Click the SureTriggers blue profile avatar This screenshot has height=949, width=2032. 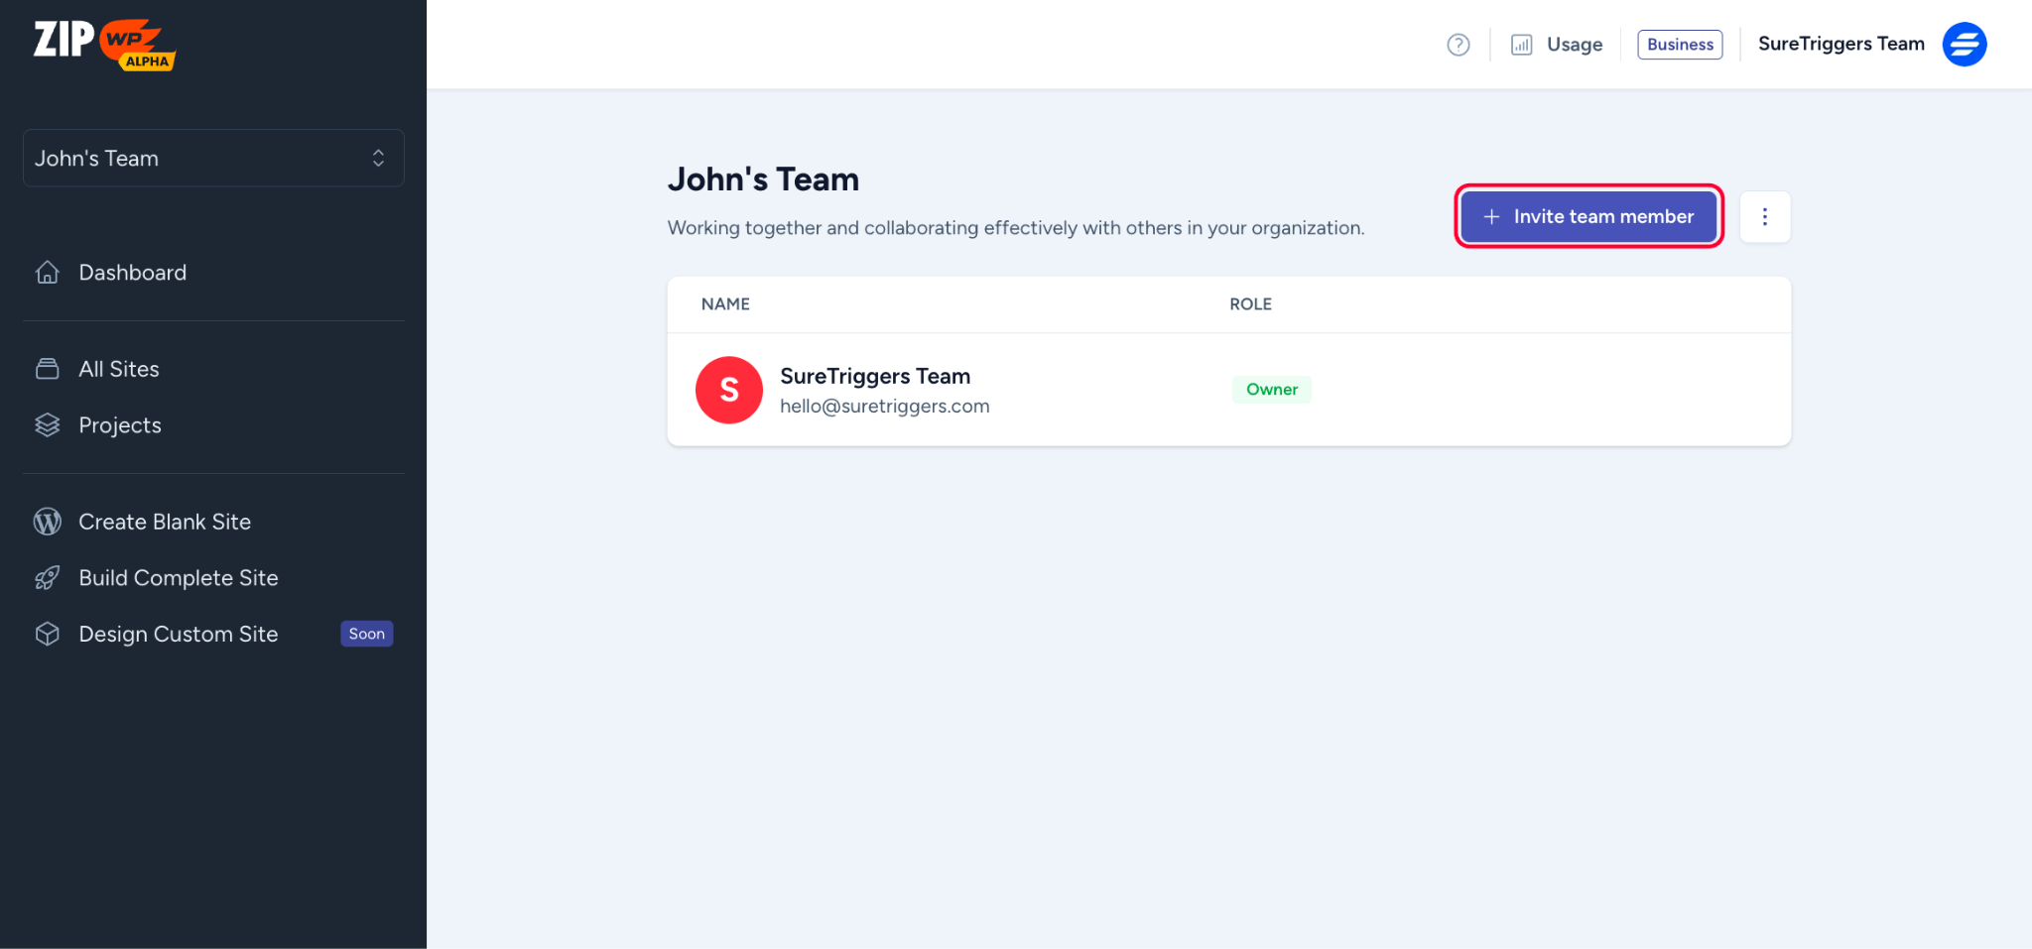point(1964,45)
